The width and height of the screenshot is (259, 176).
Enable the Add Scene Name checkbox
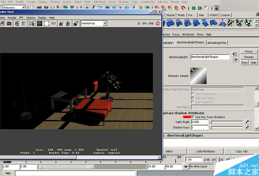click(193, 94)
